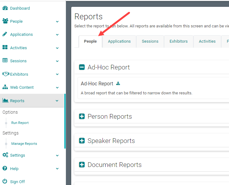
Task: Click the Dashboard gauge icon
Action: 5,8
